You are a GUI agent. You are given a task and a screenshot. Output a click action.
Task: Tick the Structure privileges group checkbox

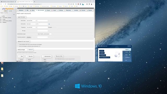pyautogui.click(x=27, y=56)
